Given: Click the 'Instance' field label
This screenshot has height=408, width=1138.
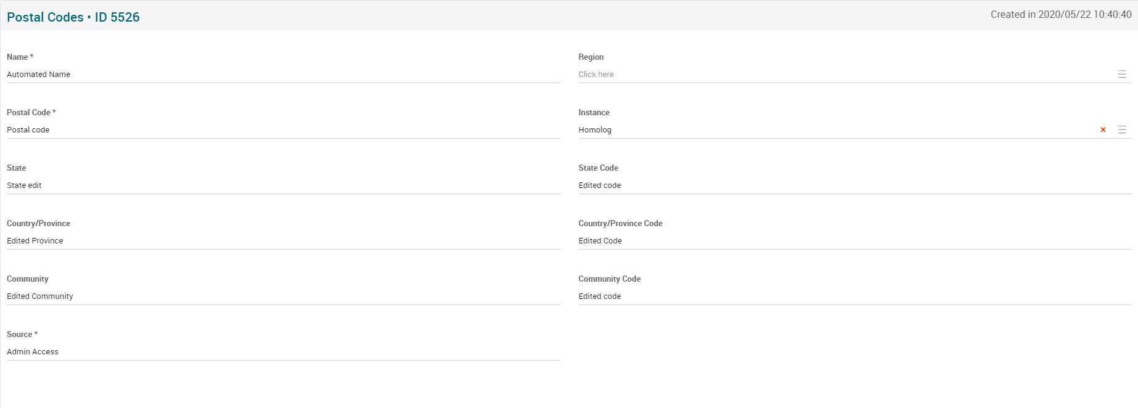Looking at the screenshot, I should (x=594, y=113).
